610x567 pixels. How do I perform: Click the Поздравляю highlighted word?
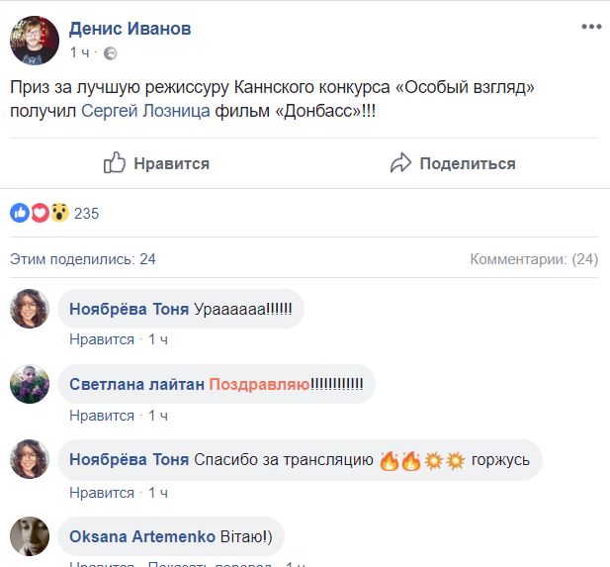click(259, 384)
